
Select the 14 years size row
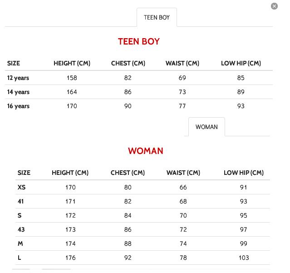point(18,92)
